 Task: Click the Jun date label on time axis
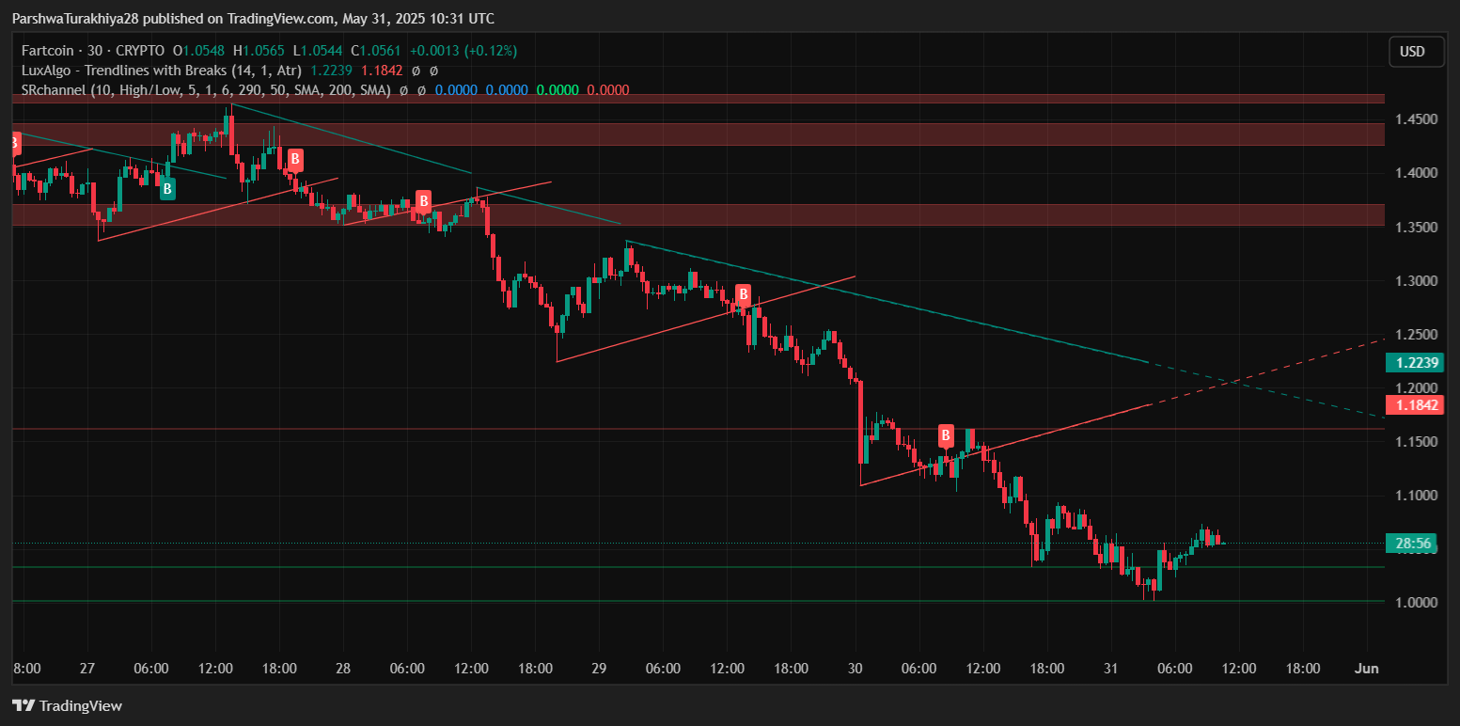tap(1365, 669)
